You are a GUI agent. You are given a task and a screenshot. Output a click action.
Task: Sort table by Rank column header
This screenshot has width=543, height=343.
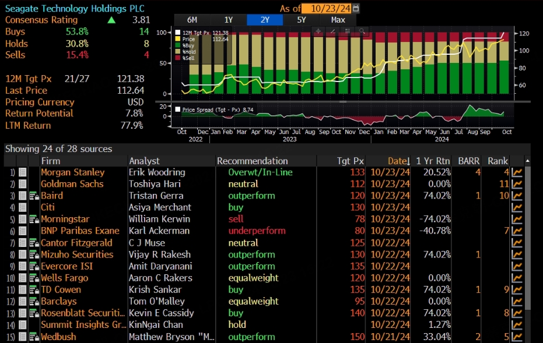tap(498, 161)
